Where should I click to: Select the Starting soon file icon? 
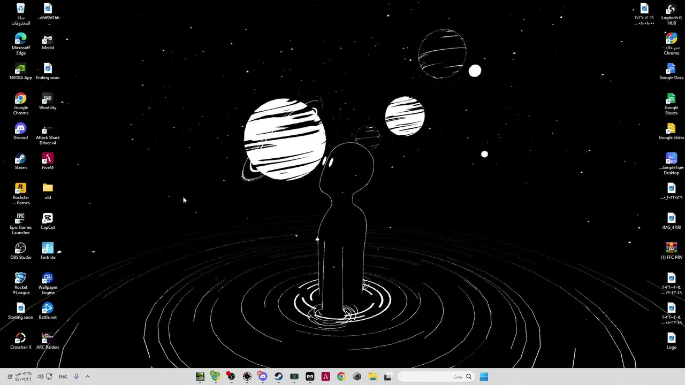[x=20, y=311]
